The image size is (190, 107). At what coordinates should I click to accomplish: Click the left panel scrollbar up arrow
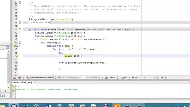(x=9, y=52)
